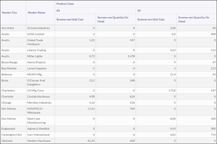Image resolution: width=217 pixels, height=144 pixels.
Task: Select the Baton Rouge city cell
Action: coord(9,62)
